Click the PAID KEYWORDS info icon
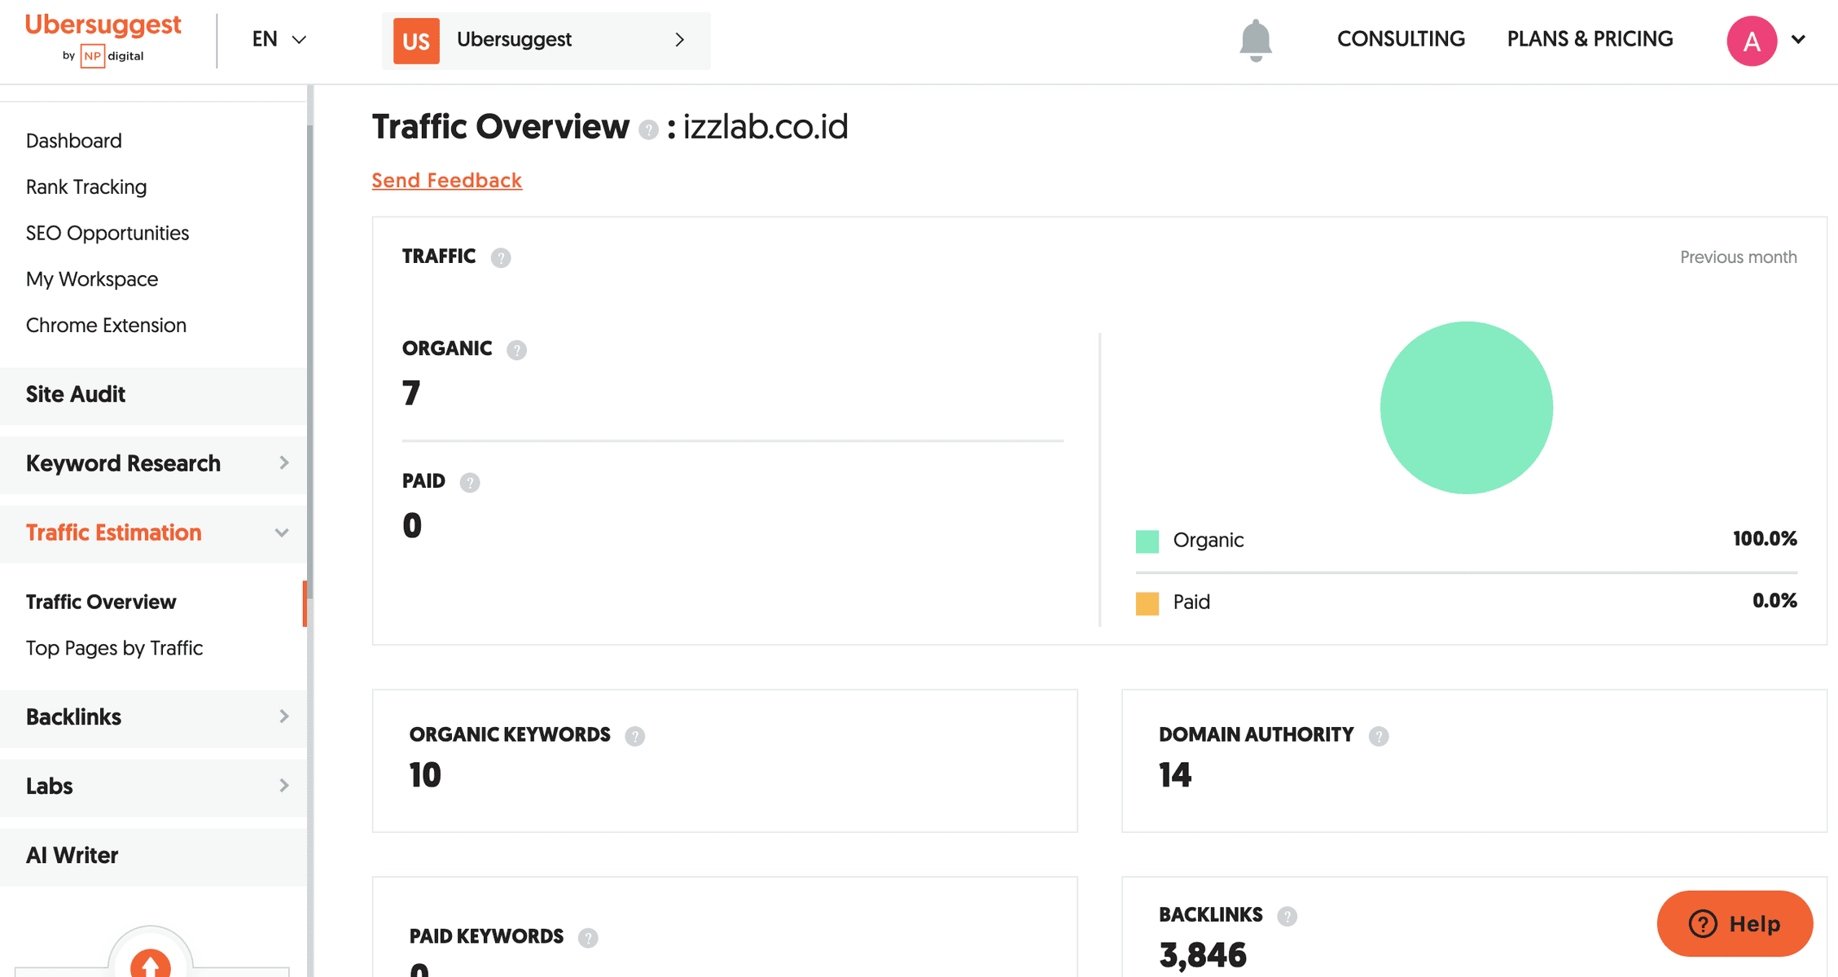Viewport: 1838px width, 977px height. point(587,938)
